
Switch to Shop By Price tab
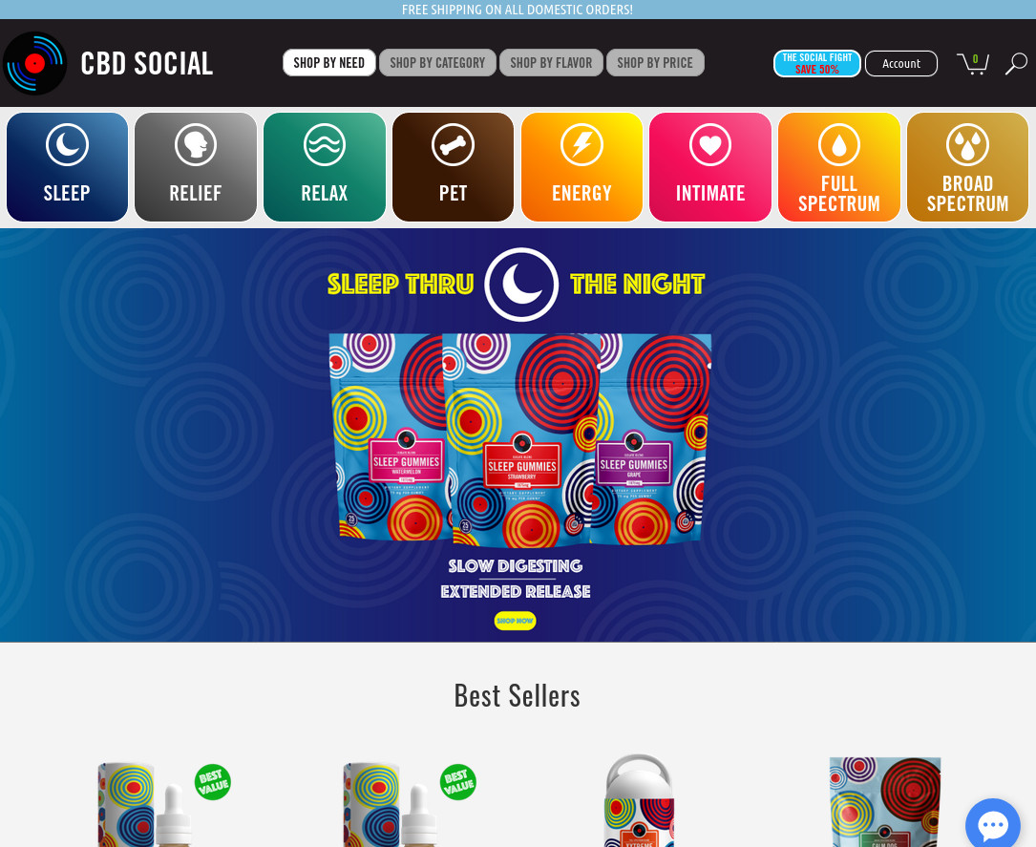[x=655, y=63]
